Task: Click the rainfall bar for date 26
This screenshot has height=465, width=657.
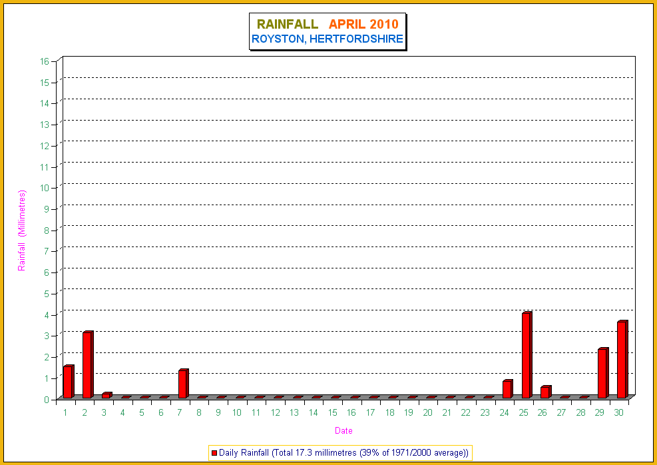Action: point(546,392)
